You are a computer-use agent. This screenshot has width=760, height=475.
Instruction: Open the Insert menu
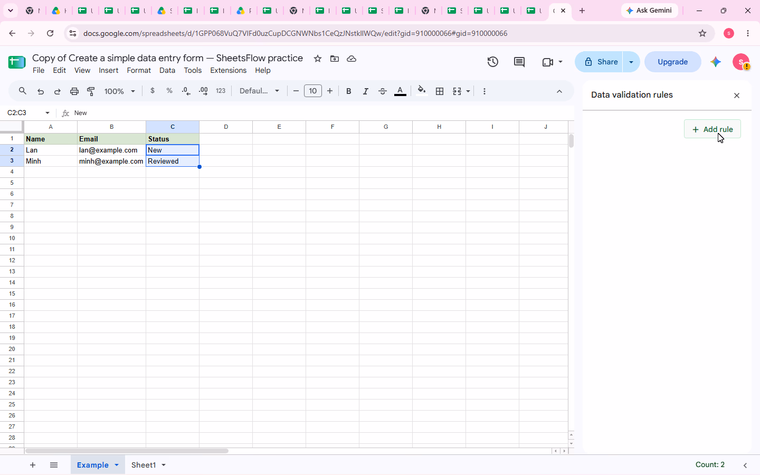108,70
